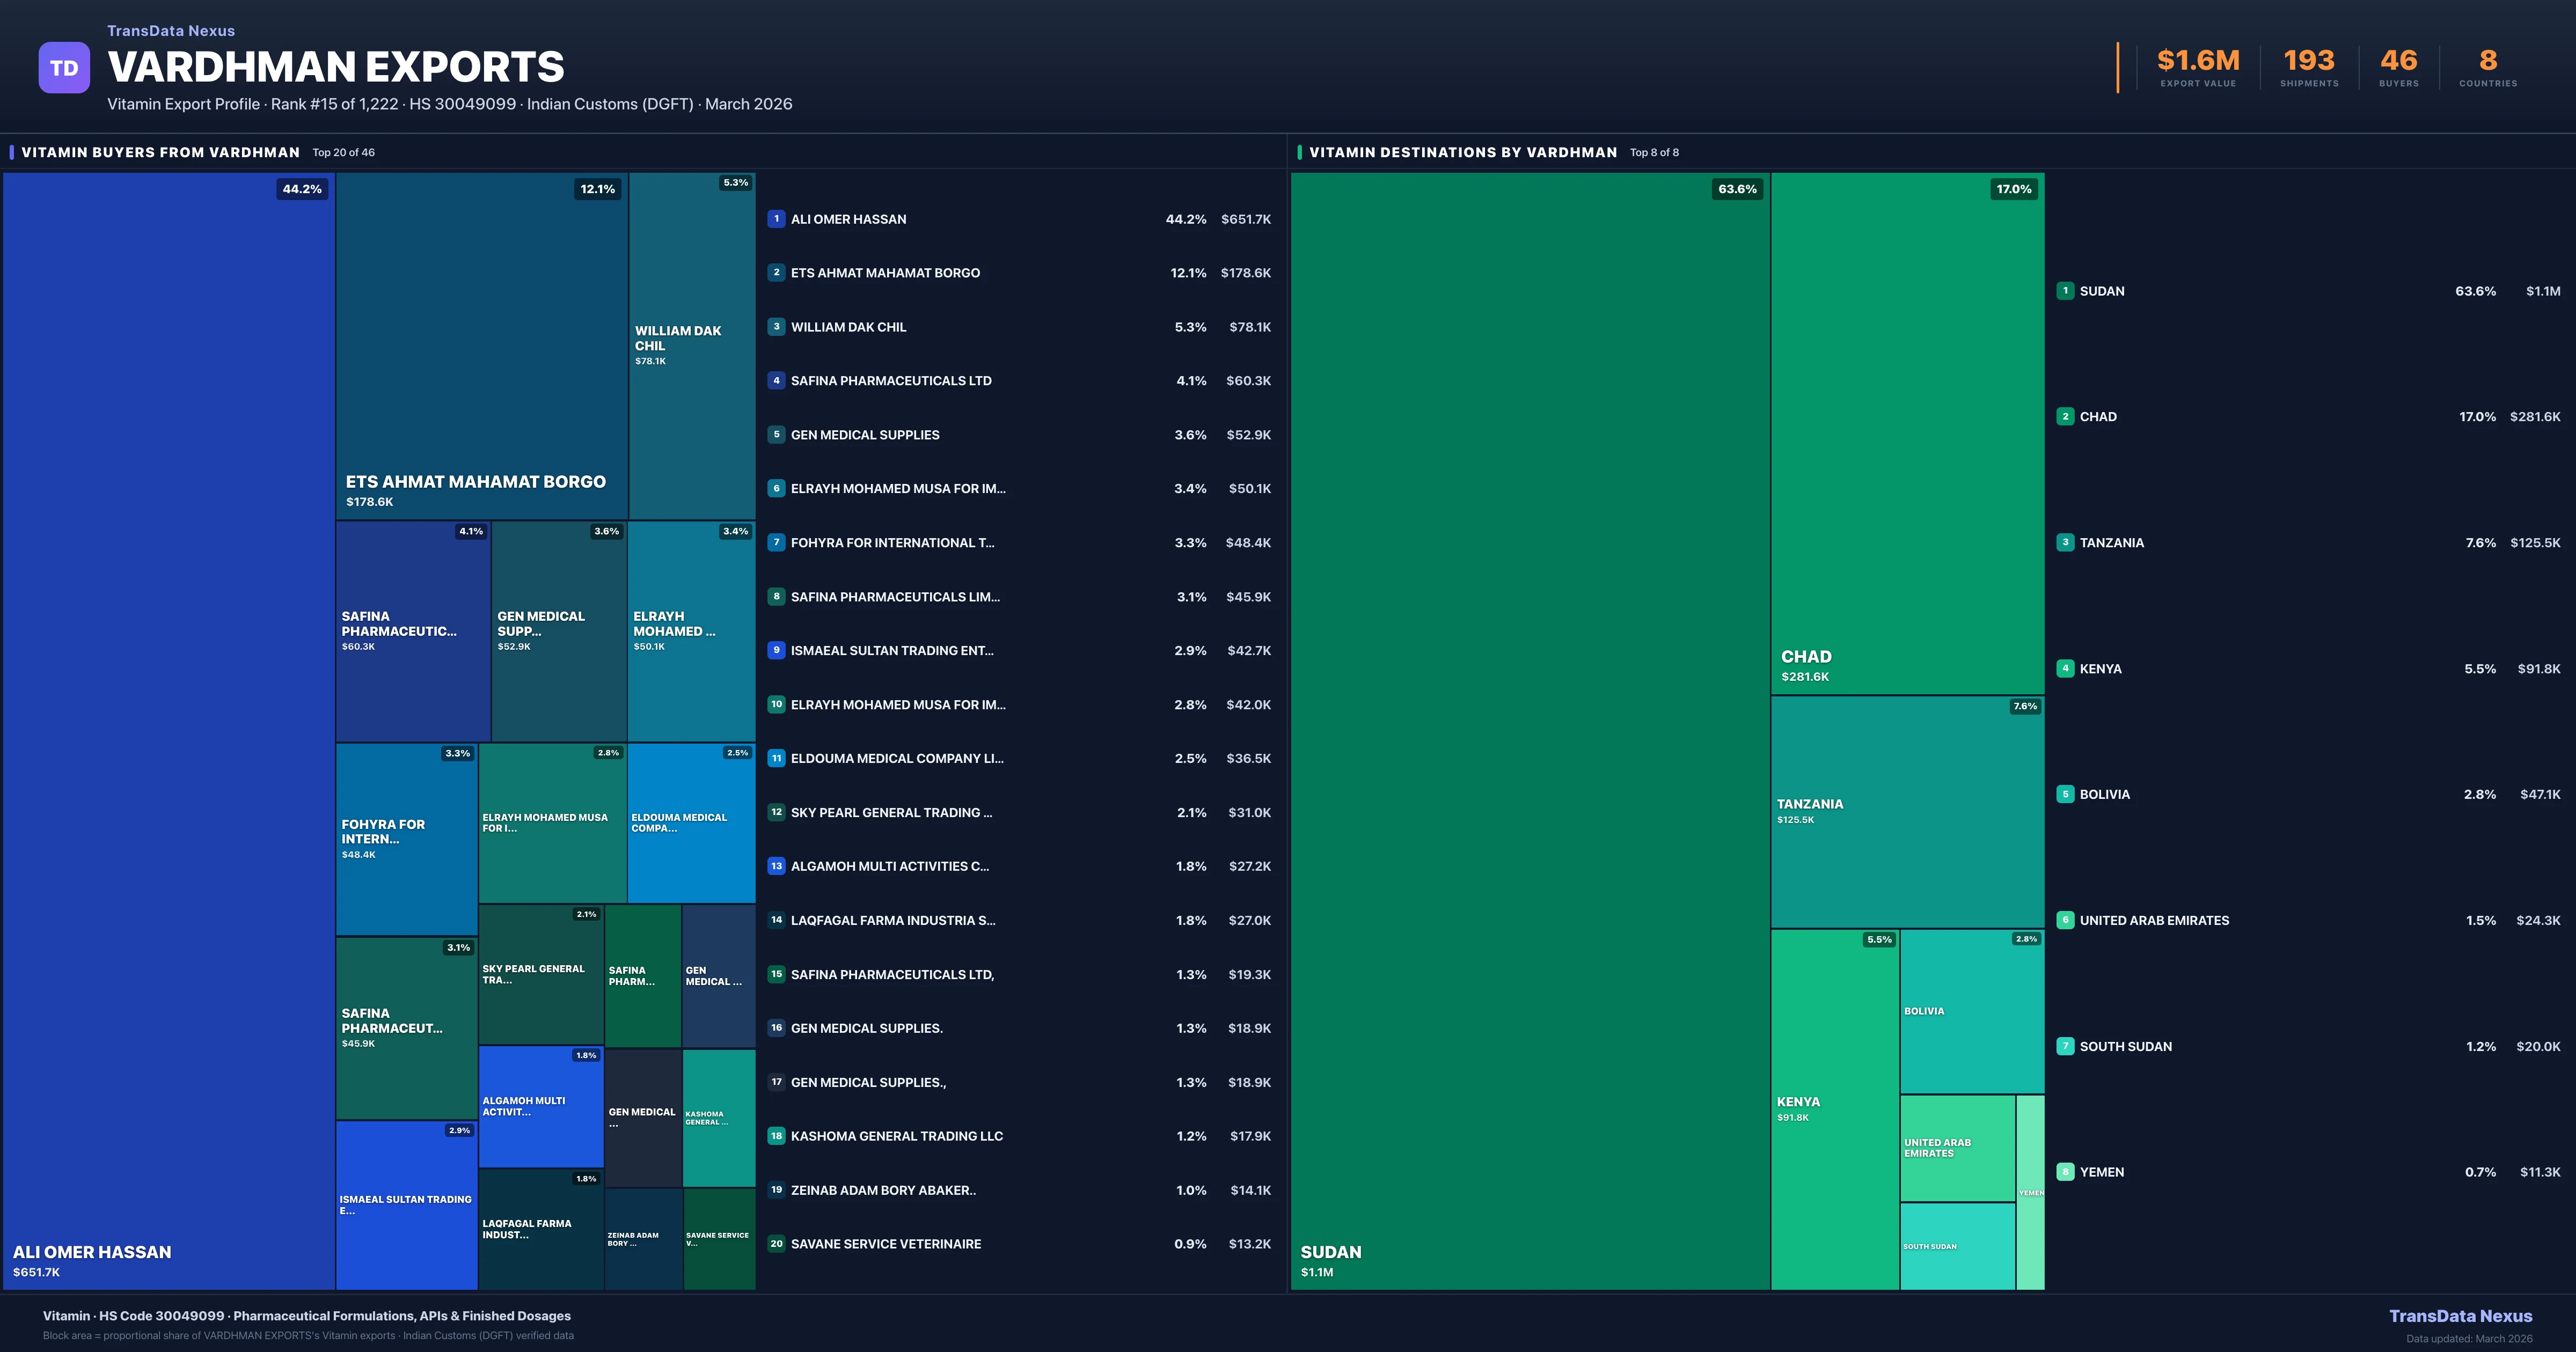2576x1352 pixels.
Task: Click rank badge 1 beside ALI OMER HASSAN
Action: coord(776,219)
